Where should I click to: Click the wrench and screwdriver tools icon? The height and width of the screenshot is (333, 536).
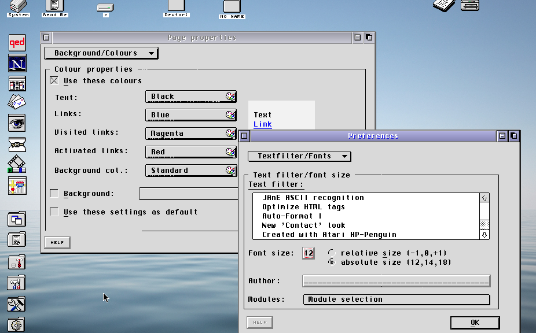tap(17, 304)
